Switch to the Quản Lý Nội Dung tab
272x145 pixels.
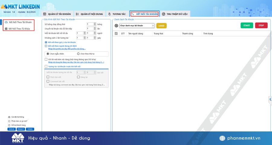pyautogui.click(x=89, y=14)
